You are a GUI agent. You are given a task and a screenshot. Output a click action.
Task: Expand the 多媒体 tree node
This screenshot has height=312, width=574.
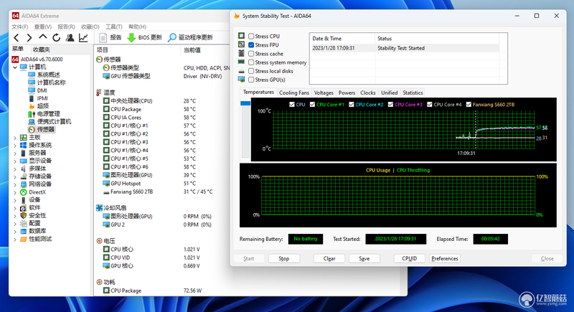[15, 169]
